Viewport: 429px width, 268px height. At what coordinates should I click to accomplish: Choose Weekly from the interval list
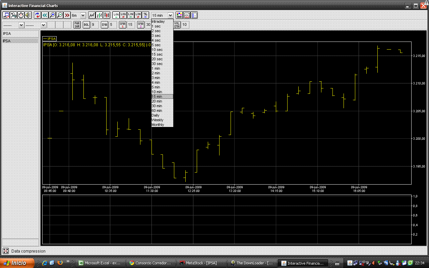(162, 120)
